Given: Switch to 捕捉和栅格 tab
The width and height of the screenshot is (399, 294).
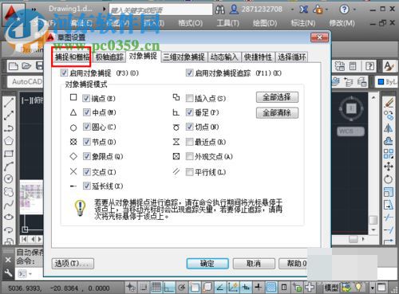Looking at the screenshot, I should tap(72, 57).
